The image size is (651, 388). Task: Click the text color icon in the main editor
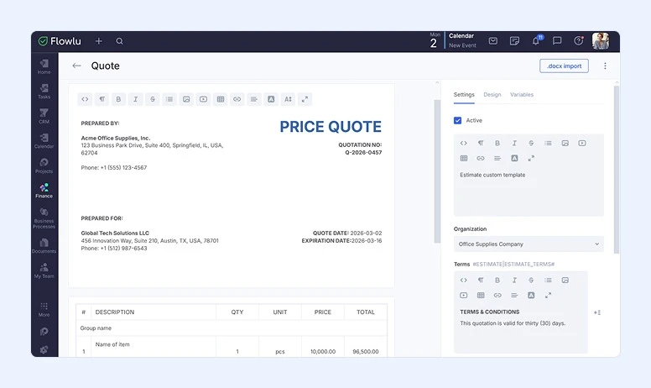[271, 99]
